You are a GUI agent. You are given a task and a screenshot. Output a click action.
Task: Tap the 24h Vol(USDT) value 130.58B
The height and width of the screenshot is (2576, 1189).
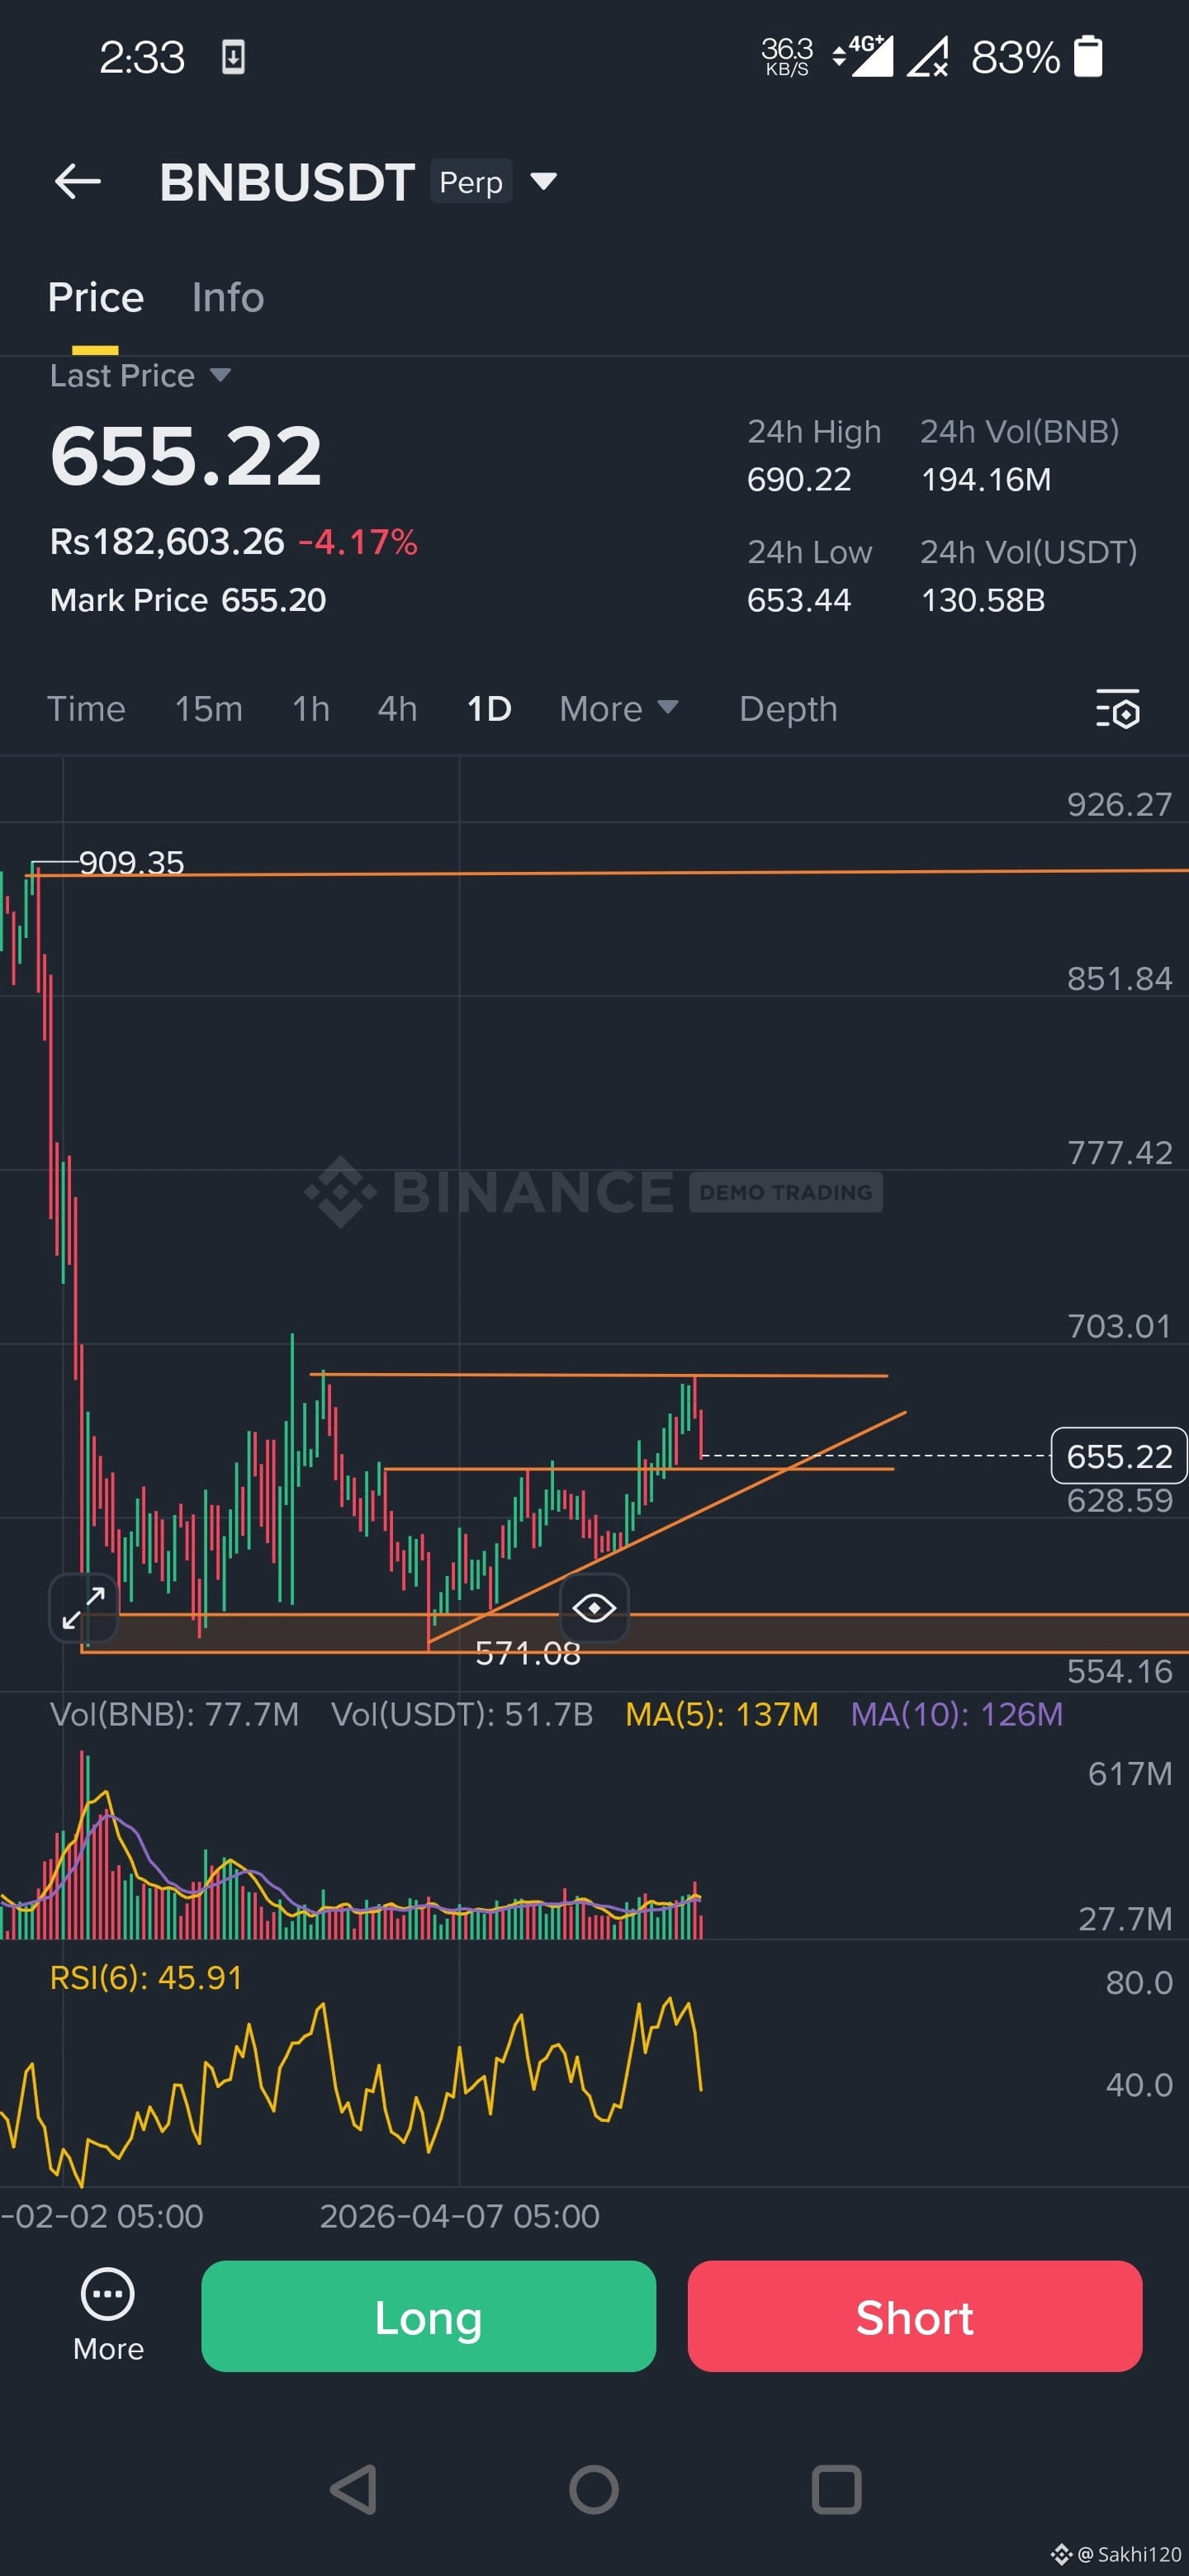click(x=983, y=600)
